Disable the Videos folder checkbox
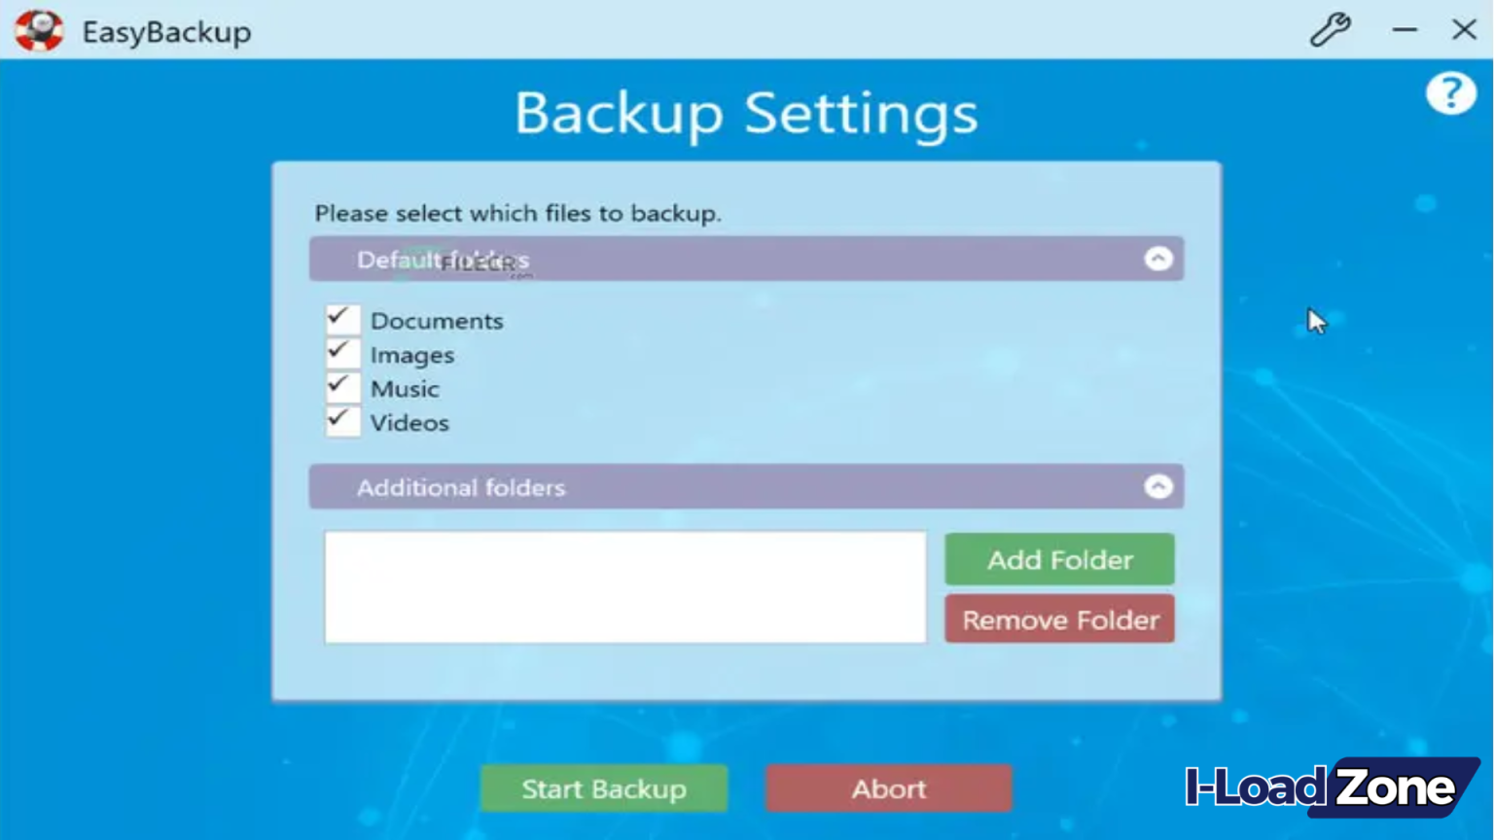1494x840 pixels. (x=342, y=421)
